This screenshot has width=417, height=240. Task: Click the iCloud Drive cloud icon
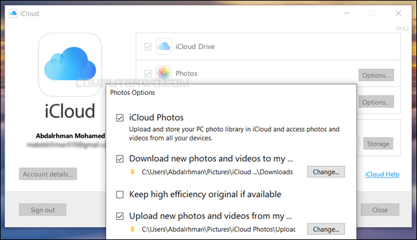coord(164,46)
